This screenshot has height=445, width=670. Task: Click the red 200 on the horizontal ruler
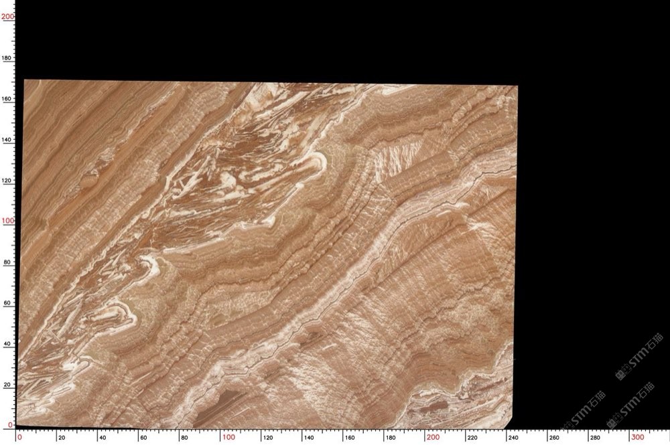(434, 438)
